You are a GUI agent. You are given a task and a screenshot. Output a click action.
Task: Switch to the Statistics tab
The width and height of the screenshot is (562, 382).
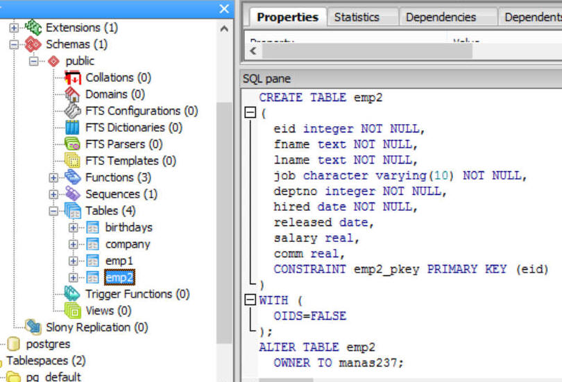point(357,17)
